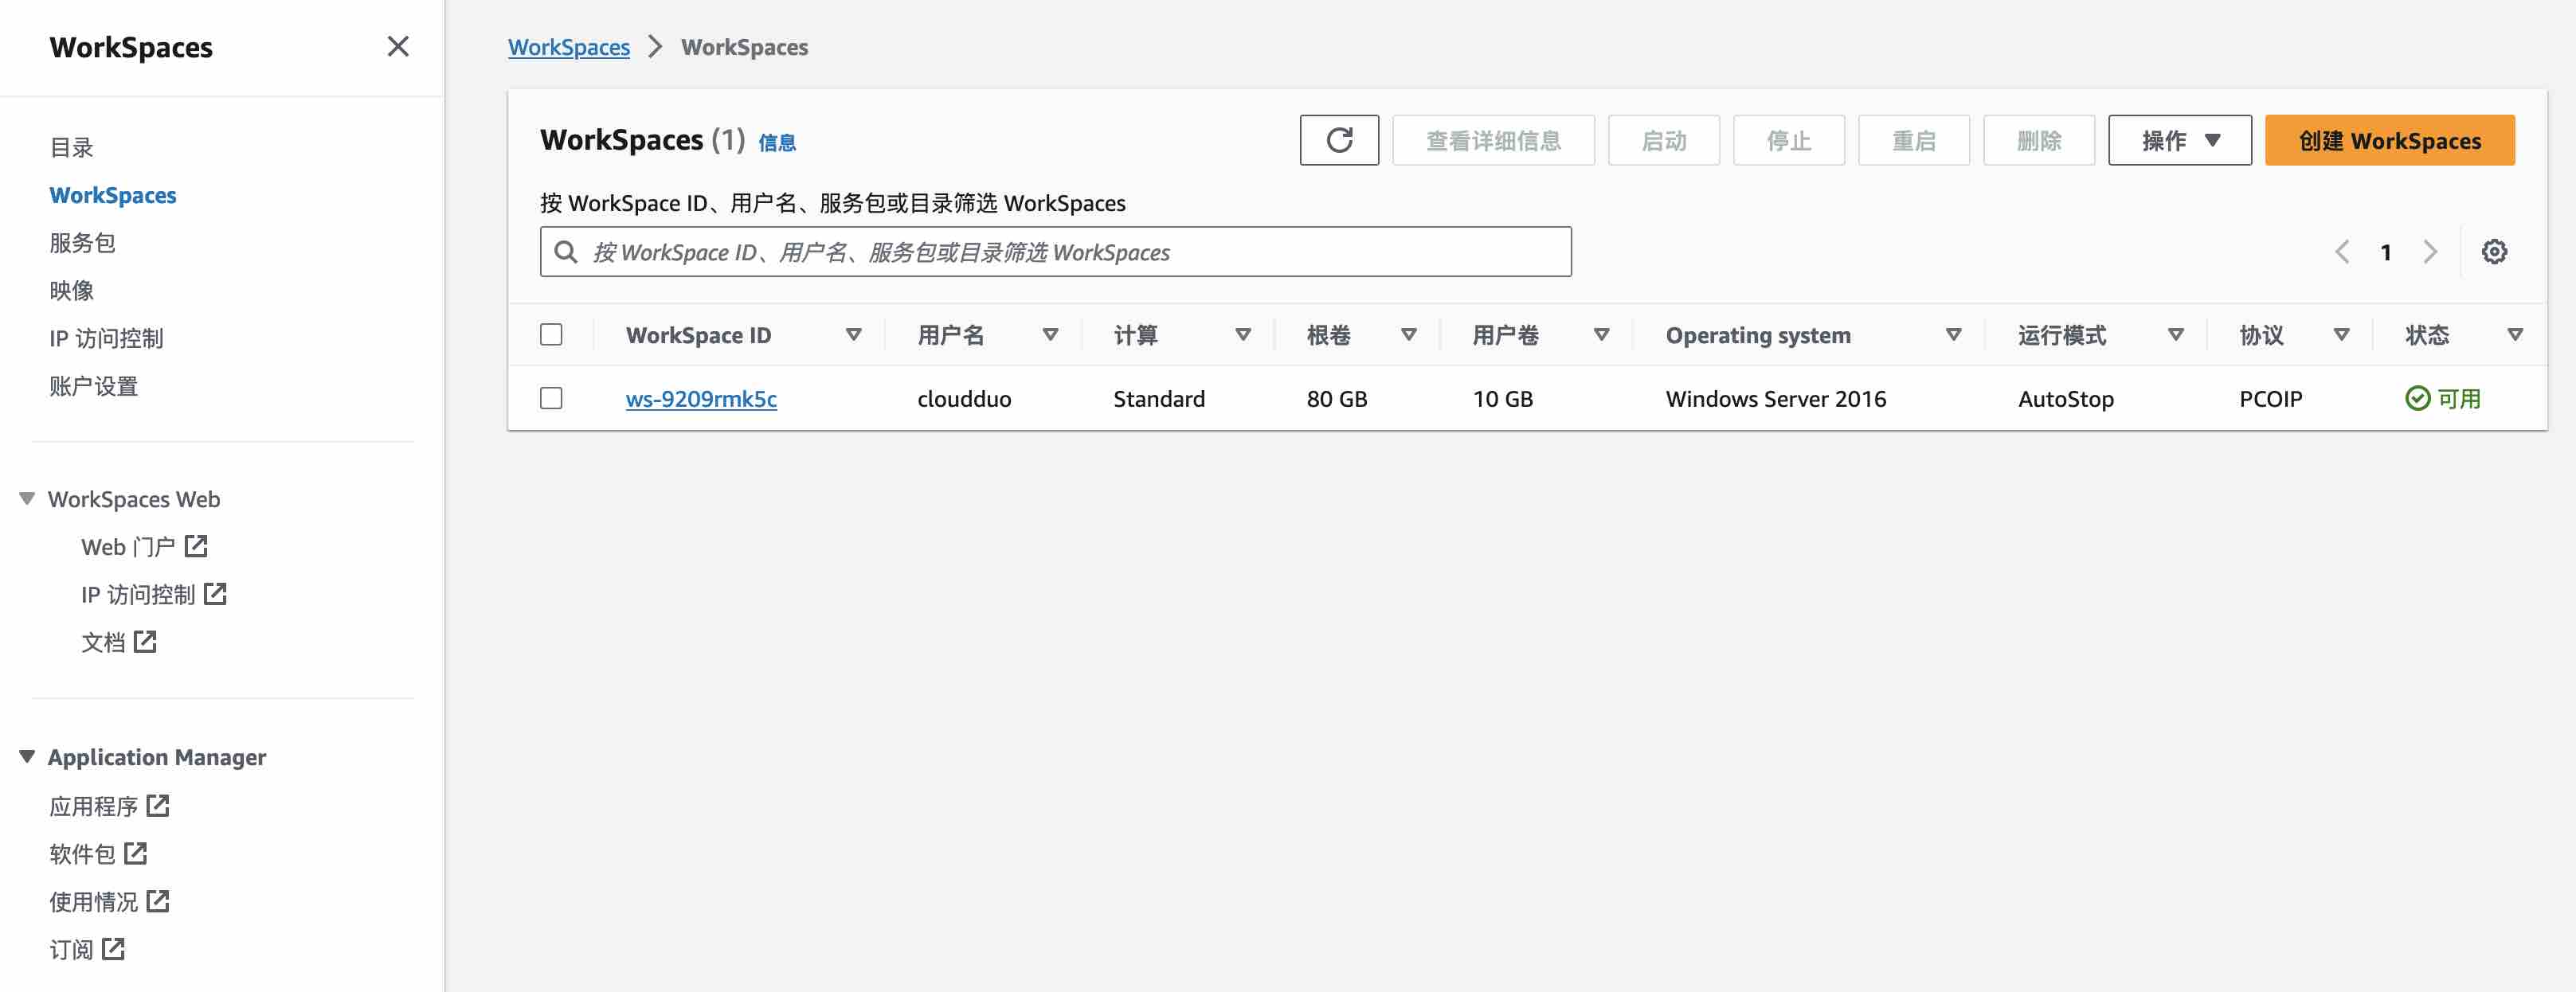Focus the WorkSpaces filter search field
This screenshot has width=2576, height=992.
[1055, 251]
